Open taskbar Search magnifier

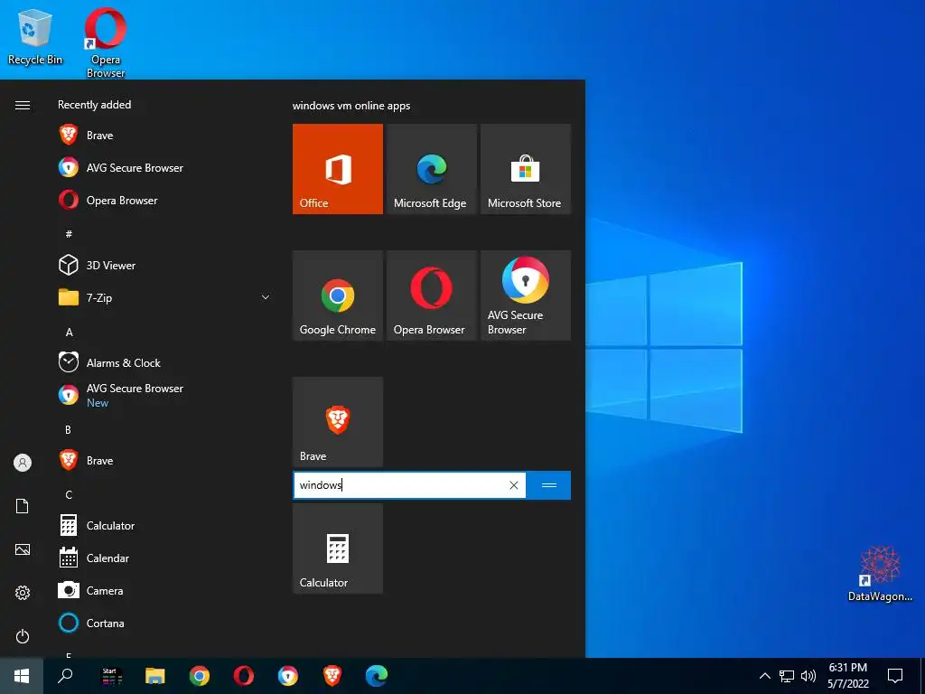[x=65, y=676]
